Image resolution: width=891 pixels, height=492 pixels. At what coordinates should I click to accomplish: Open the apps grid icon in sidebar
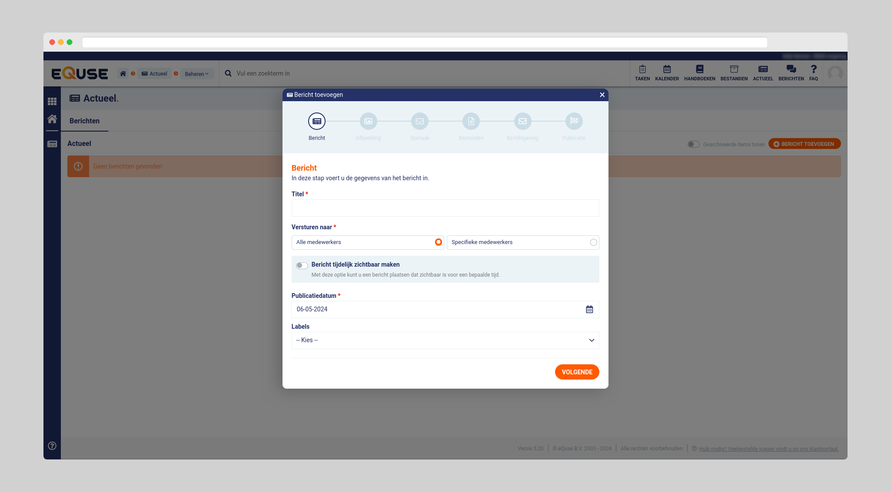point(52,101)
